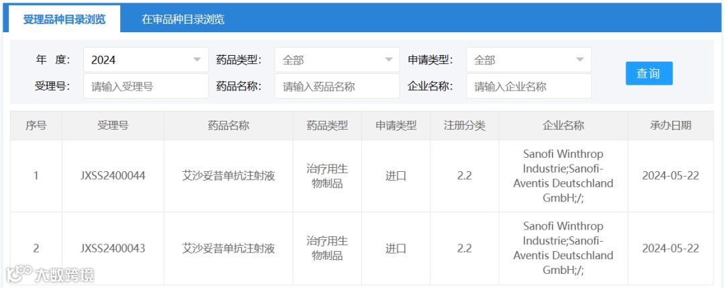The image size is (725, 288).
Task: Click 进口 in row JXSS2400044
Action: coord(396,176)
